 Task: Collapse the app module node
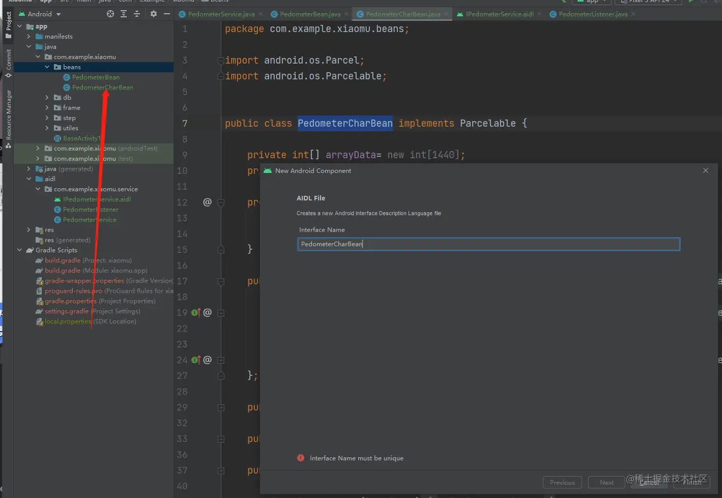tap(20, 26)
